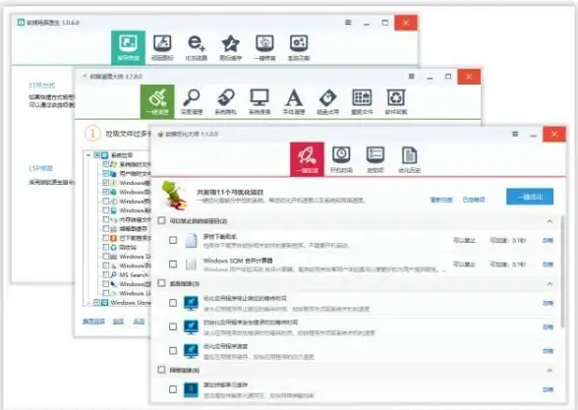Open the desktop icons picture tab in PC doctor

coord(162,47)
